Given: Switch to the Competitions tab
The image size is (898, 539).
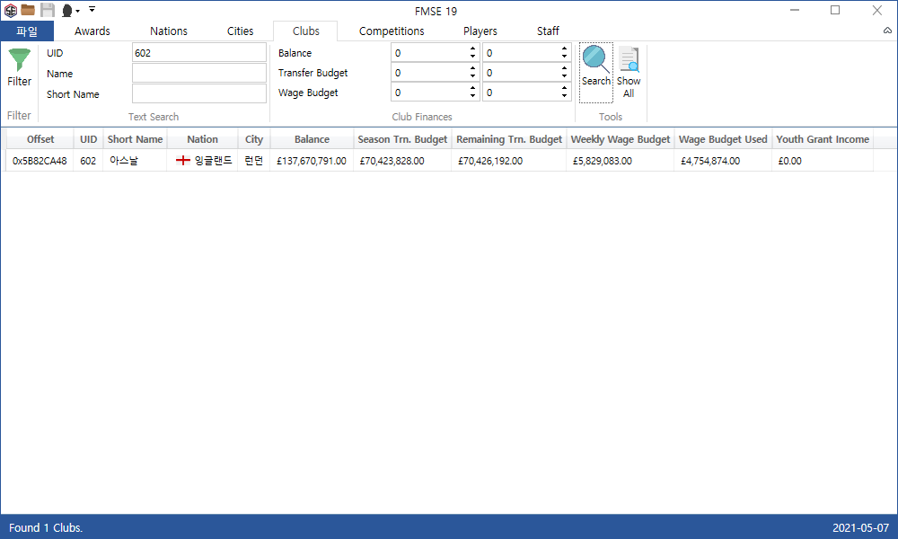Looking at the screenshot, I should click(x=391, y=31).
